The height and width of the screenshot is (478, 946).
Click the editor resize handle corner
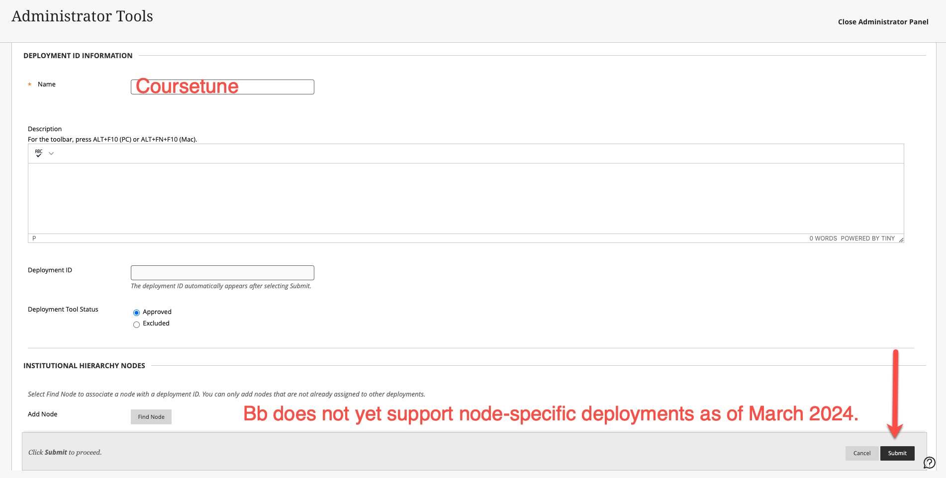[901, 239]
